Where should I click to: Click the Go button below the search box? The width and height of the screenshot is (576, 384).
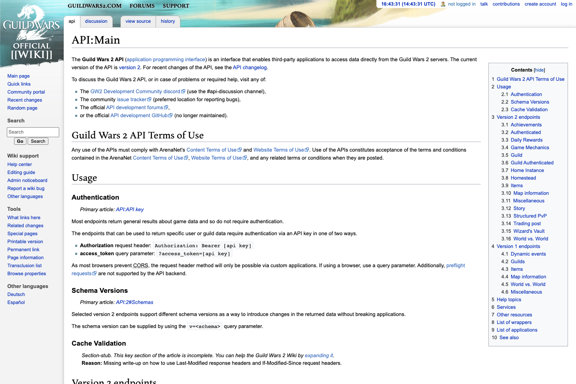pyautogui.click(x=20, y=141)
